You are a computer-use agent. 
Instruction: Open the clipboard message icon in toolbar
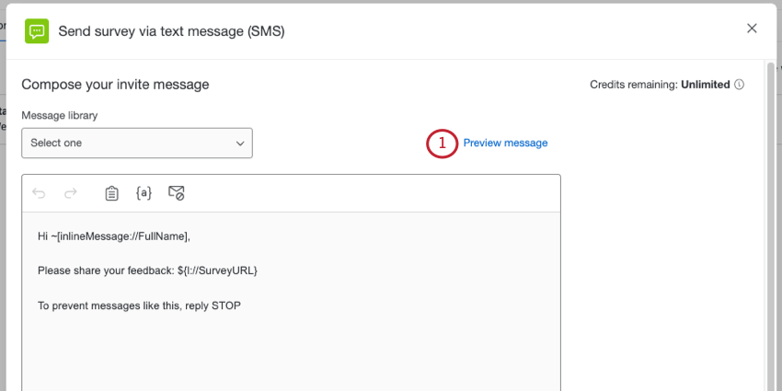pyautogui.click(x=111, y=193)
